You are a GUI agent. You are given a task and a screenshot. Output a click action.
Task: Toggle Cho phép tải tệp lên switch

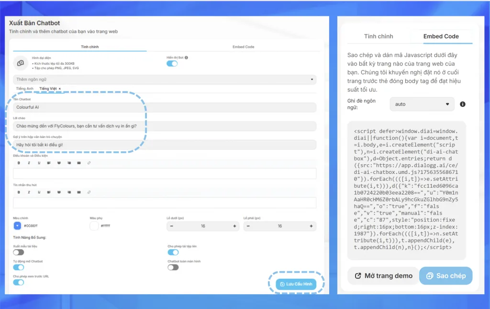coord(173,252)
